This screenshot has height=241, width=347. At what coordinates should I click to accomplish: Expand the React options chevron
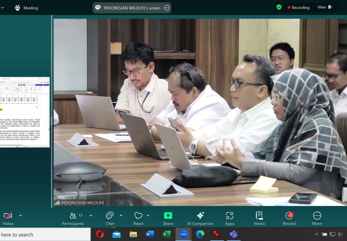148,216
